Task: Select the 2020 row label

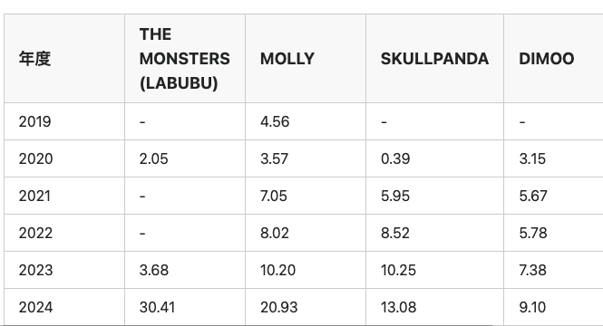Action: click(35, 158)
